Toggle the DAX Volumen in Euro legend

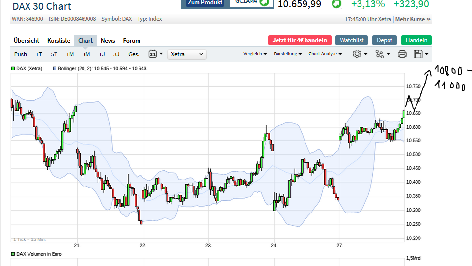click(13, 254)
